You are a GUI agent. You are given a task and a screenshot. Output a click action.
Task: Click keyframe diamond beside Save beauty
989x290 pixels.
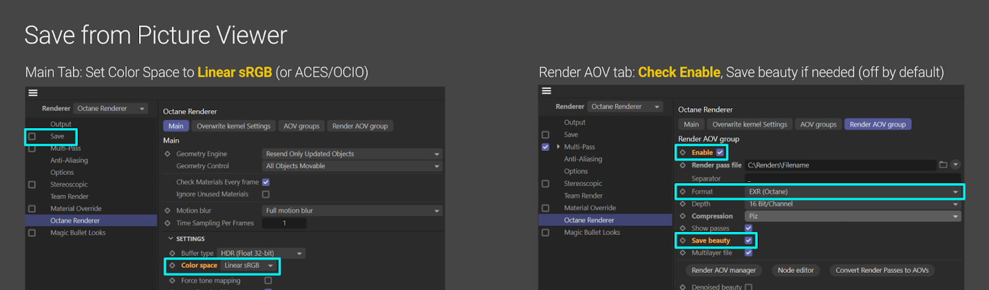tap(683, 241)
